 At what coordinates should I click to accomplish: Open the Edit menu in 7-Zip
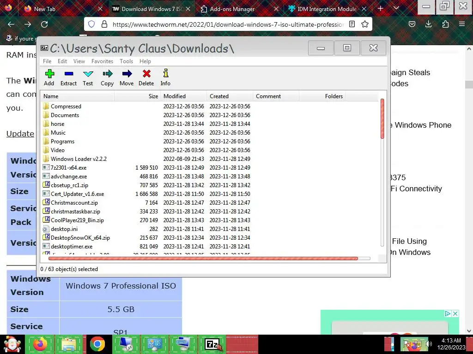pos(62,61)
